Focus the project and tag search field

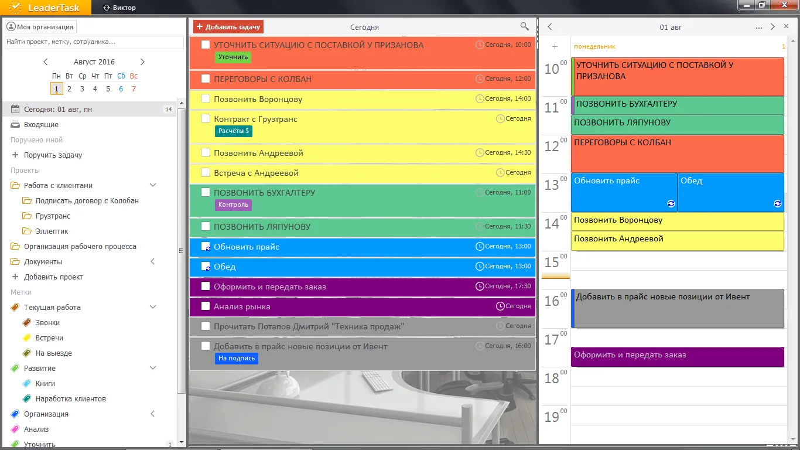click(94, 42)
